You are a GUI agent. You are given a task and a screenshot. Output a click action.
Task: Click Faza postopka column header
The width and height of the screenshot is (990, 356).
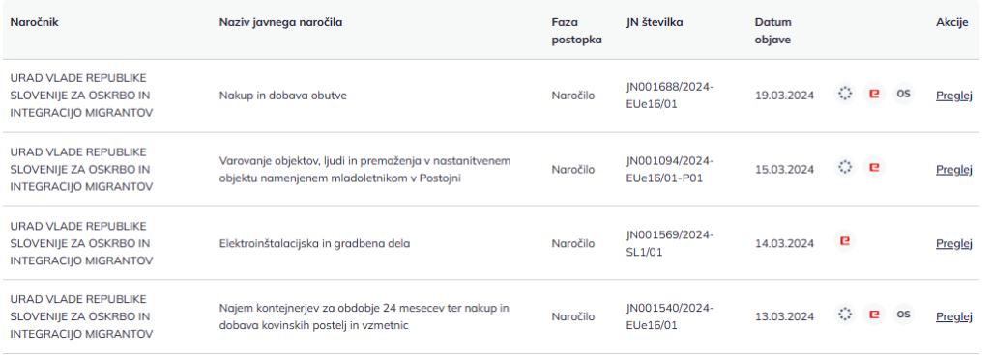point(576,31)
